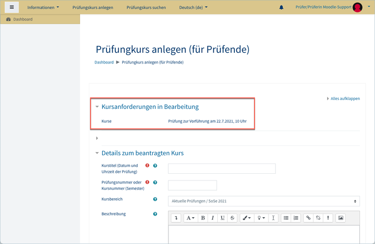
Task: Open the notifications bell
Action: click(x=281, y=7)
